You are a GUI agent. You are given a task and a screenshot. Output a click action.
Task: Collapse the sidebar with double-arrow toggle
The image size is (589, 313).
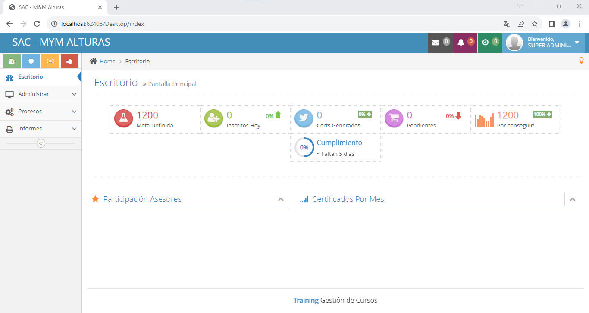[41, 143]
